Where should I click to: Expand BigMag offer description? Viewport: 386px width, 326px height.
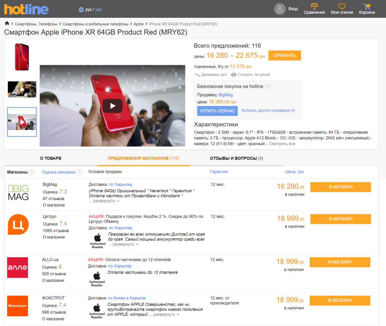pyautogui.click(x=105, y=201)
